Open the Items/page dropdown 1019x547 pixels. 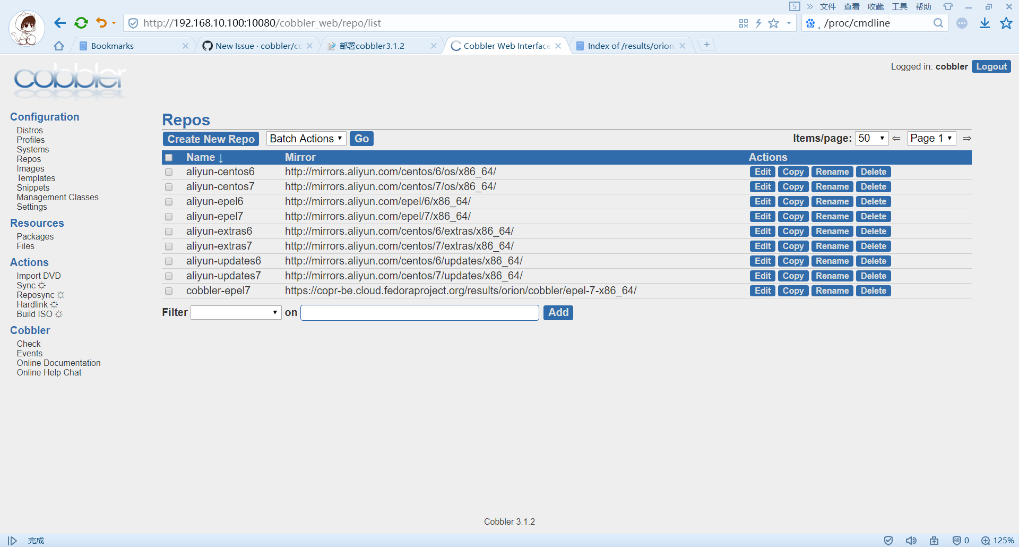coord(871,138)
